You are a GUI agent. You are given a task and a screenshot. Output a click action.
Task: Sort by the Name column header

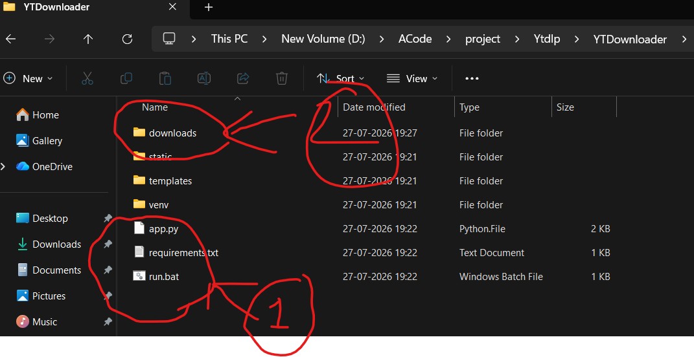155,107
